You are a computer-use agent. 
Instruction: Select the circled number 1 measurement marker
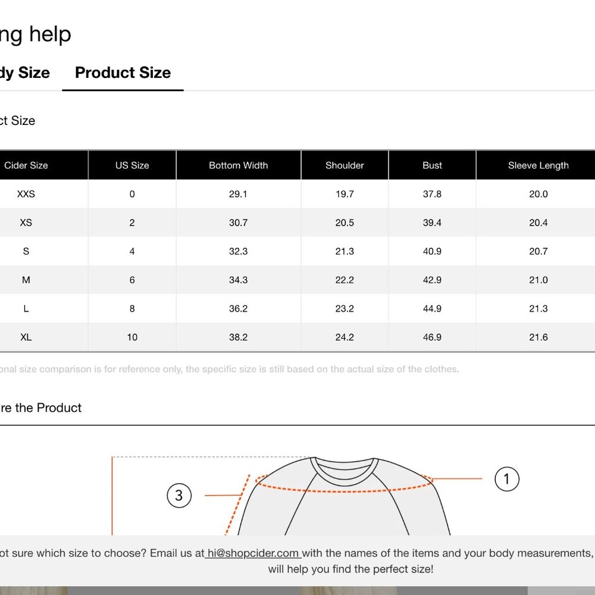506,479
